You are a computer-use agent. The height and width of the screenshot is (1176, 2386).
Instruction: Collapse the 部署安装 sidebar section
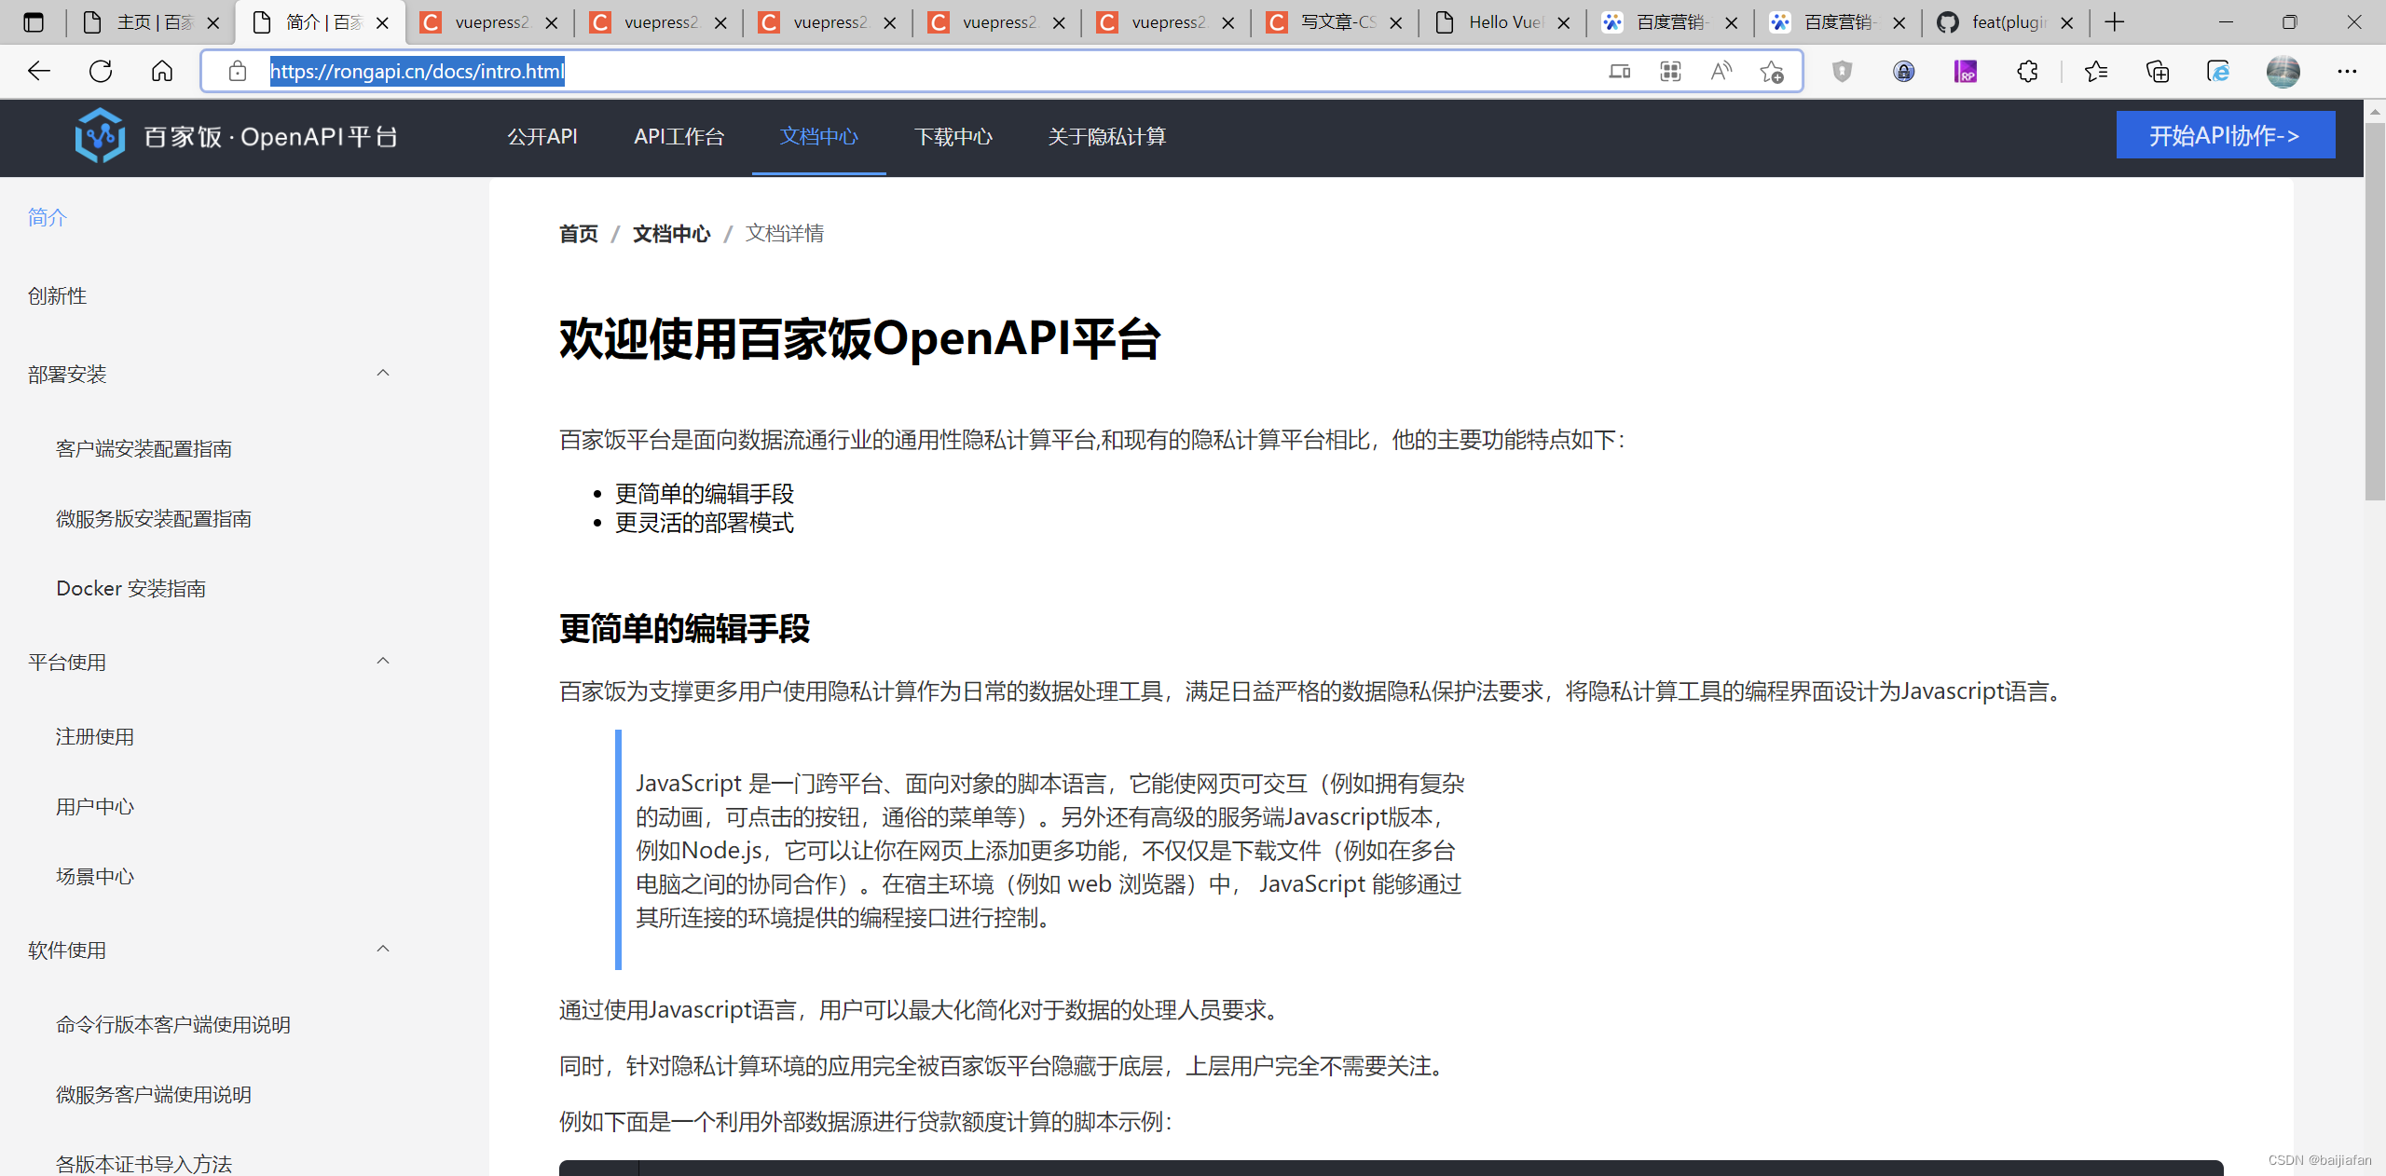click(382, 374)
